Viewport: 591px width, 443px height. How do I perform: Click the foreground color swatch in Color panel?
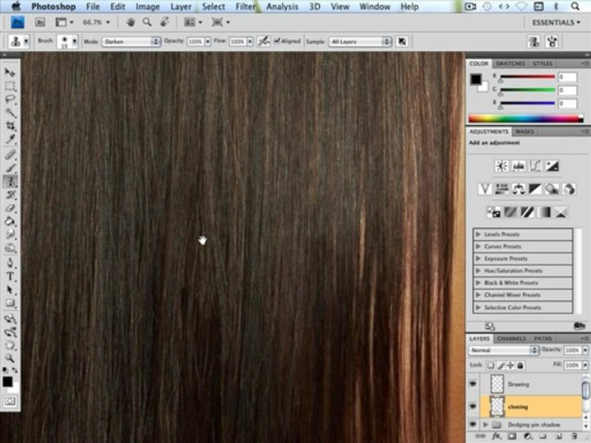(476, 79)
